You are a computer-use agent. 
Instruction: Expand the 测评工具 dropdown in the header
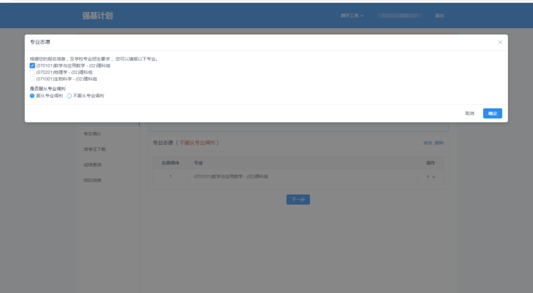tap(352, 16)
